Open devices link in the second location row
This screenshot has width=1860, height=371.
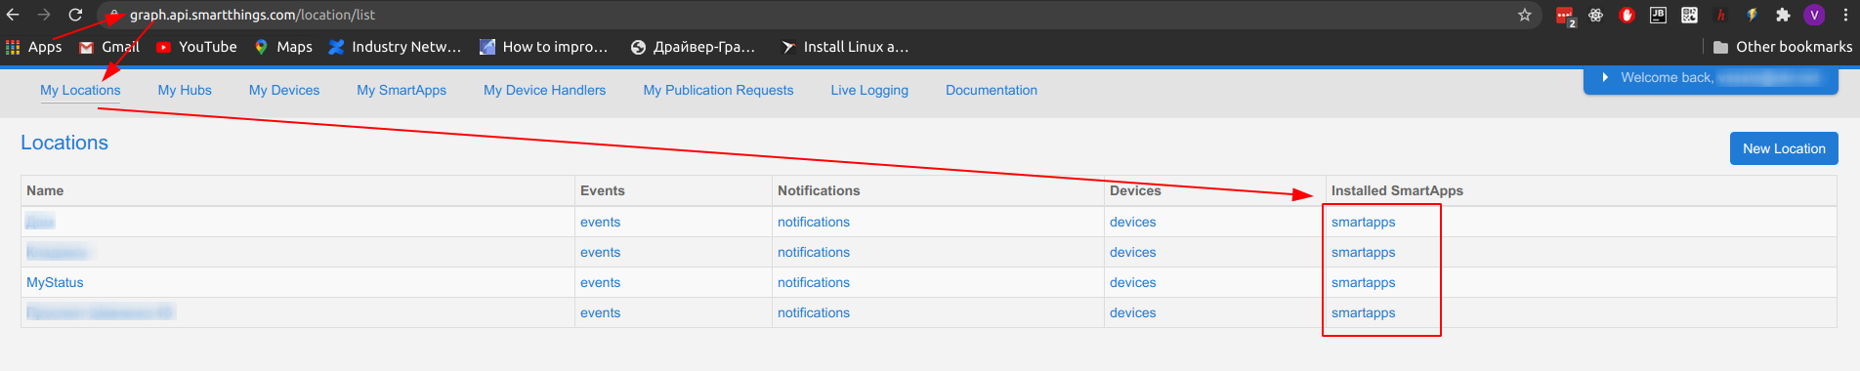[1132, 252]
